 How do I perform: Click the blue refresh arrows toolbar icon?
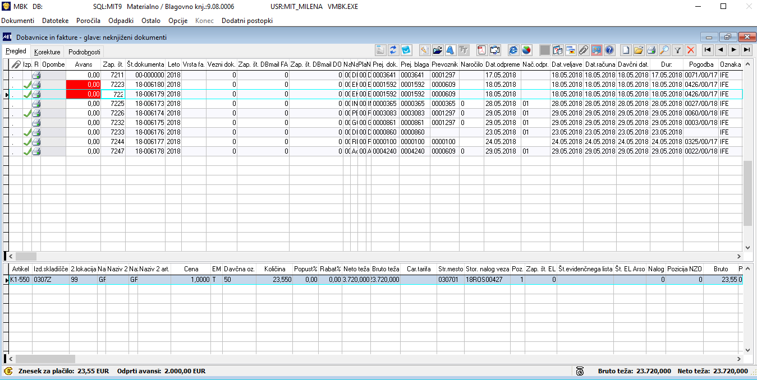tap(393, 50)
